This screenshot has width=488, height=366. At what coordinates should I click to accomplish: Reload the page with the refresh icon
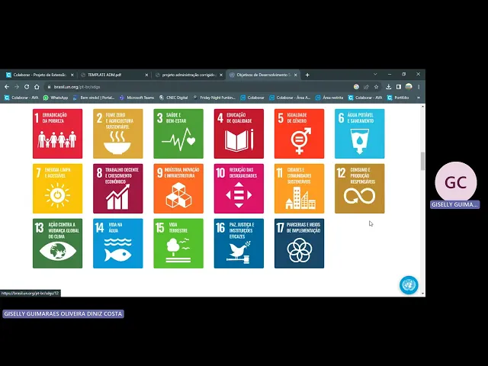click(x=27, y=87)
